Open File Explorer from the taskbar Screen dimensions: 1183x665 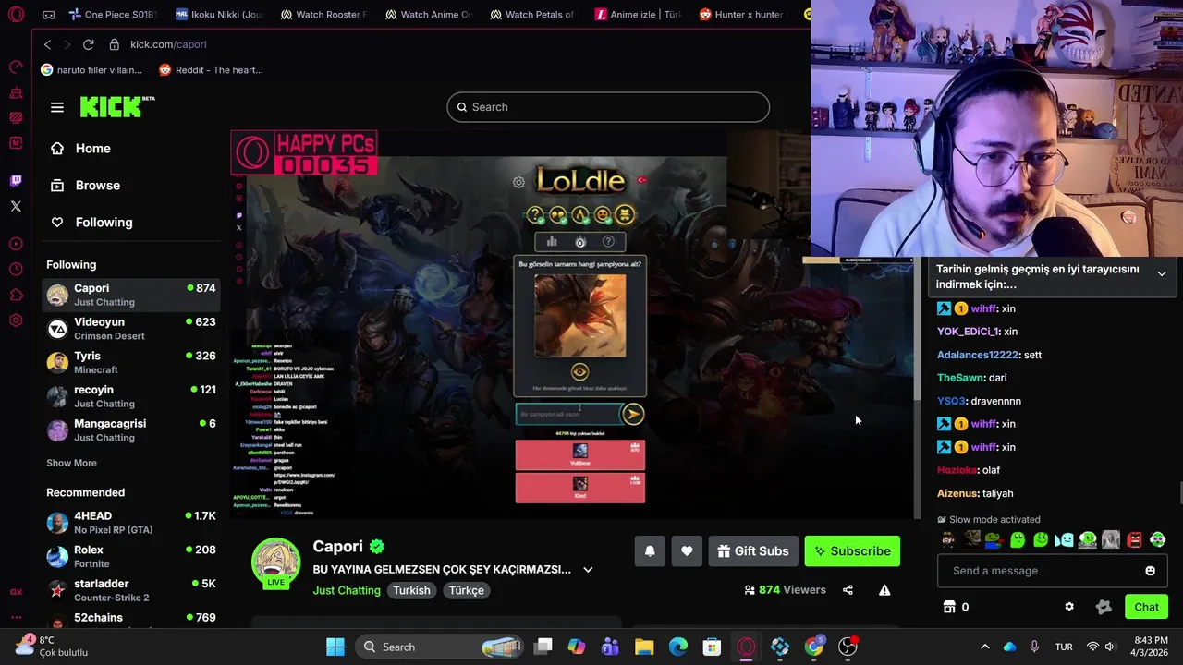point(644,647)
